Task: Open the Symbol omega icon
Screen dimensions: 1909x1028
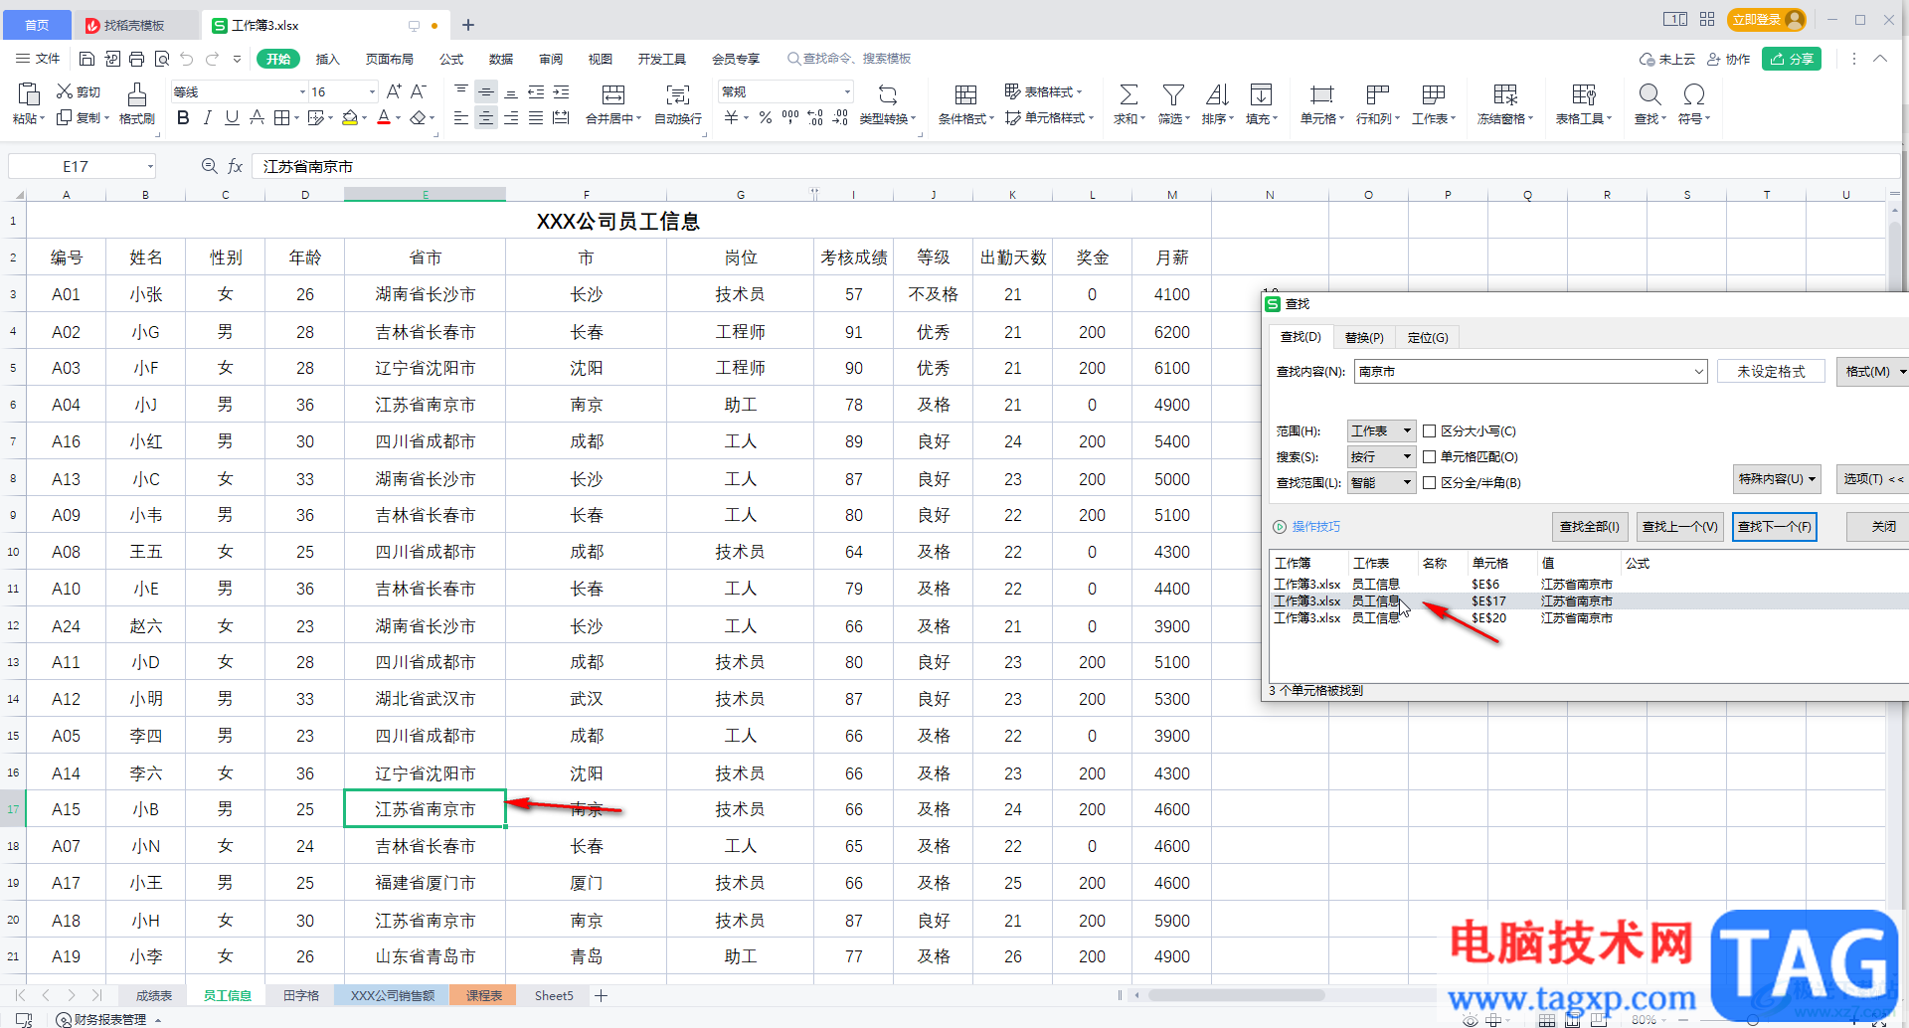Action: point(1694,94)
